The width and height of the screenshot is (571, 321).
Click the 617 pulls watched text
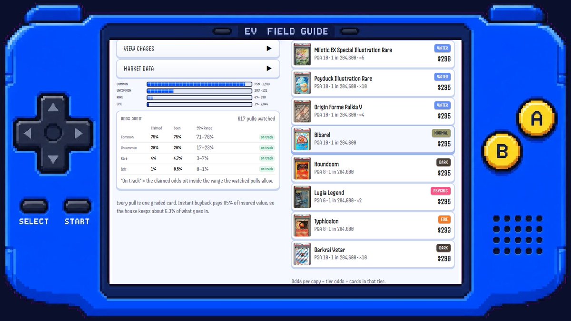pyautogui.click(x=256, y=118)
